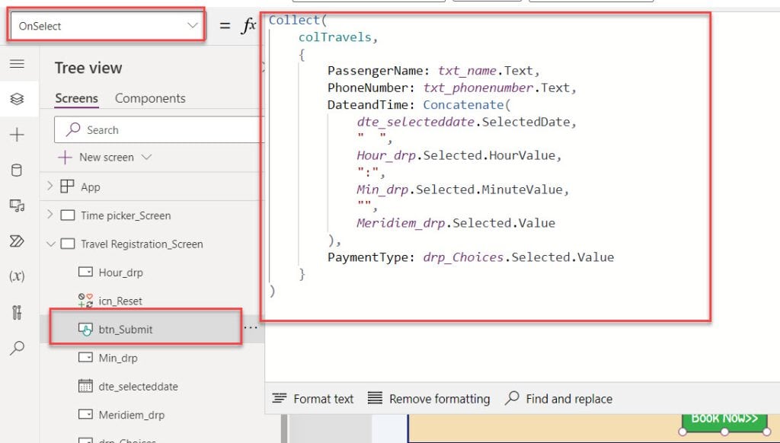Click Remove formatting button
The width and height of the screenshot is (780, 443).
point(429,399)
